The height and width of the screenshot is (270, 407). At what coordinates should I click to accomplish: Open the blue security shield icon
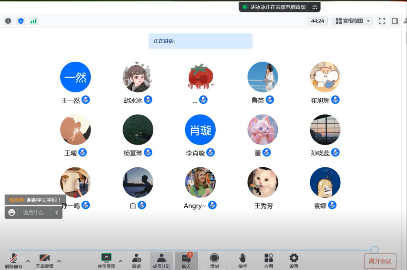[21, 21]
